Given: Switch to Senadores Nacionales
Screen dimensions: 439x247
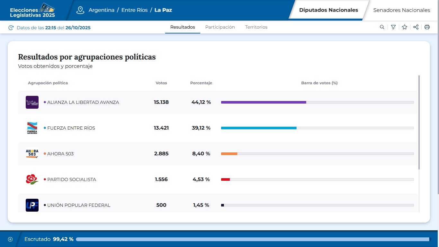Looking at the screenshot, I should click(x=401, y=10).
